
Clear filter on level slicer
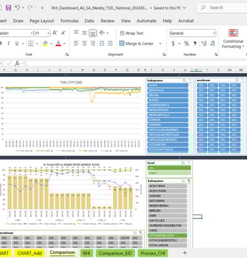pos(189,163)
